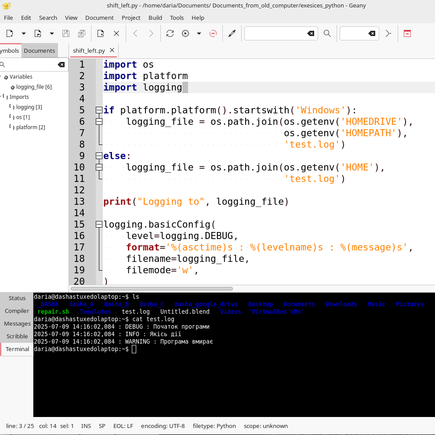
Task: Open the Tools menu
Action: (x=177, y=18)
